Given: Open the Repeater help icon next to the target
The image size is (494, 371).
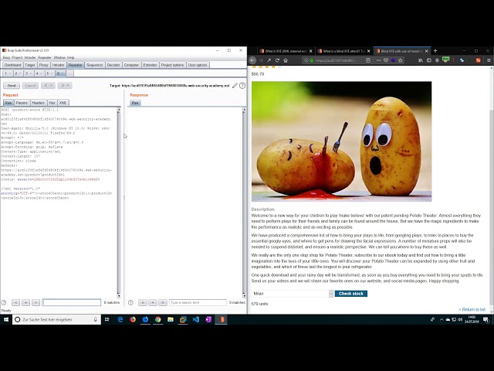Looking at the screenshot, I should point(242,86).
